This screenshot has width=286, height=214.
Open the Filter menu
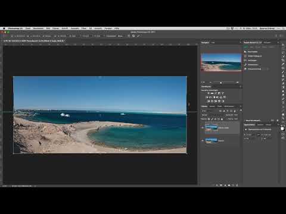coord(84,29)
